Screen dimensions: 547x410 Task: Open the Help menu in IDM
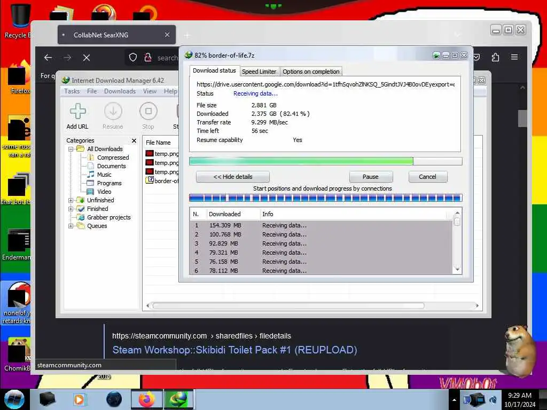(170, 91)
